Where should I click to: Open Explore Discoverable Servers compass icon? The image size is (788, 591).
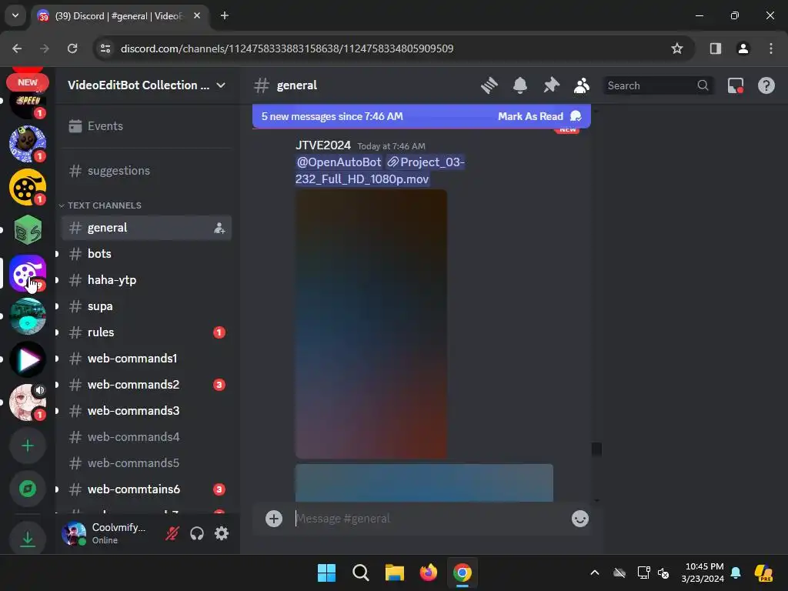pos(28,489)
